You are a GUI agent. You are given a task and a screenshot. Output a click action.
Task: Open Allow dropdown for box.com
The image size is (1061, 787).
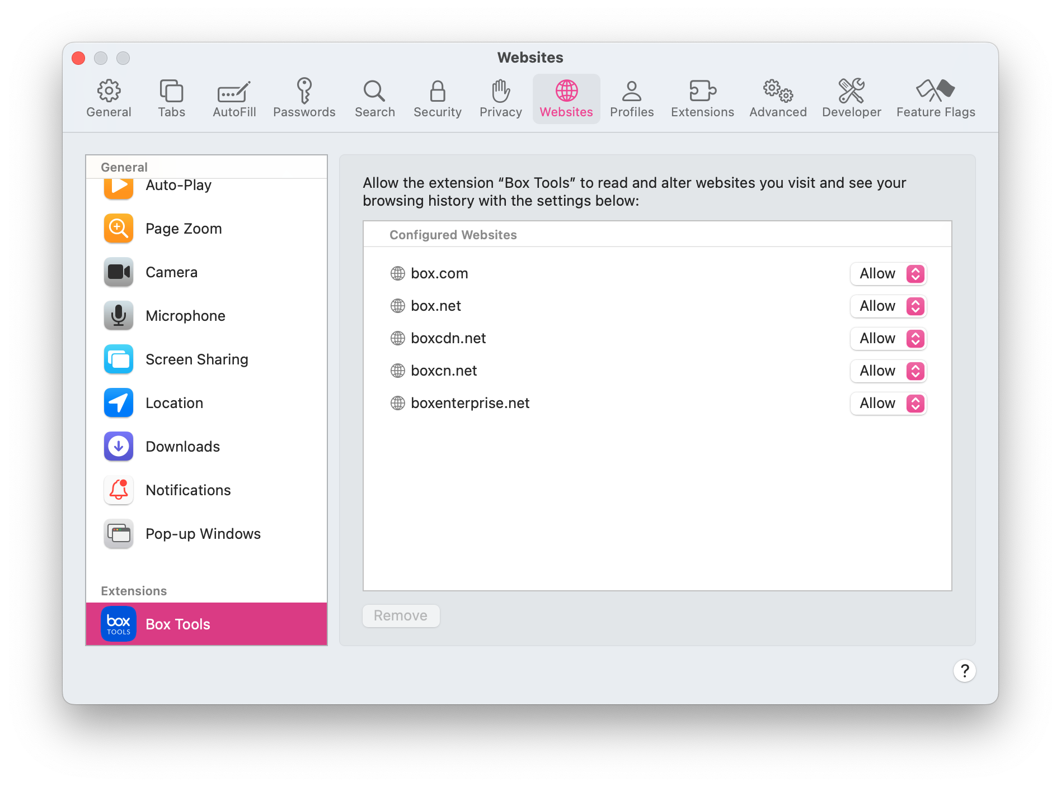(x=888, y=274)
